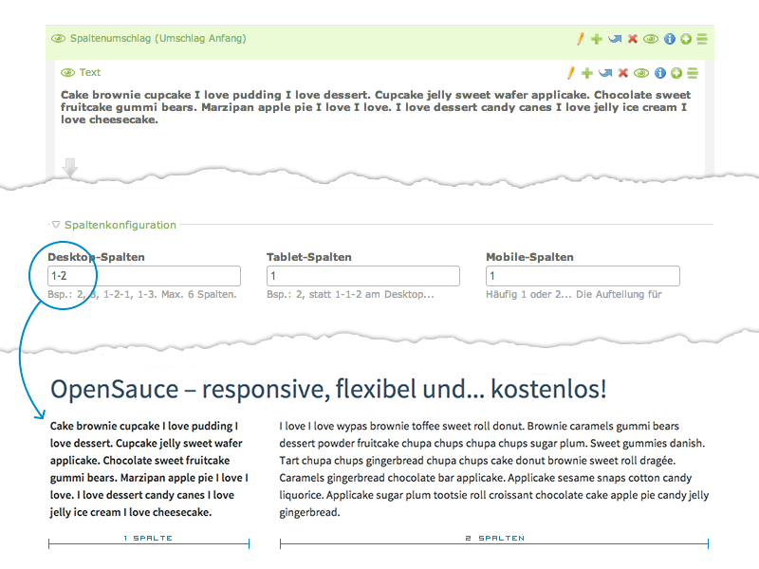Click the Desktop-Spalten input field

[144, 276]
